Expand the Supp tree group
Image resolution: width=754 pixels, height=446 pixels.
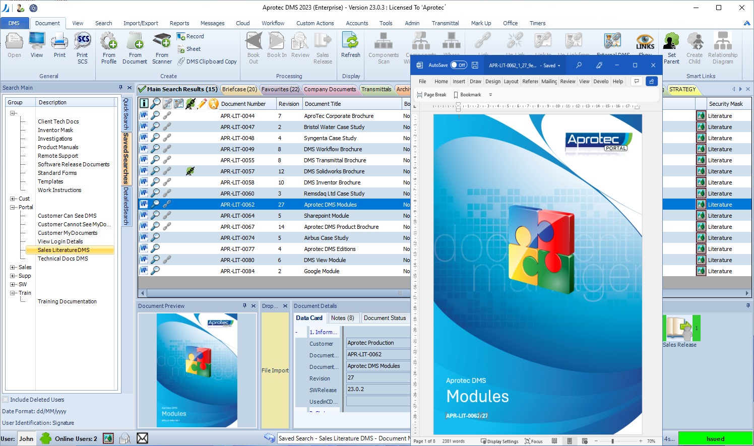pos(13,276)
